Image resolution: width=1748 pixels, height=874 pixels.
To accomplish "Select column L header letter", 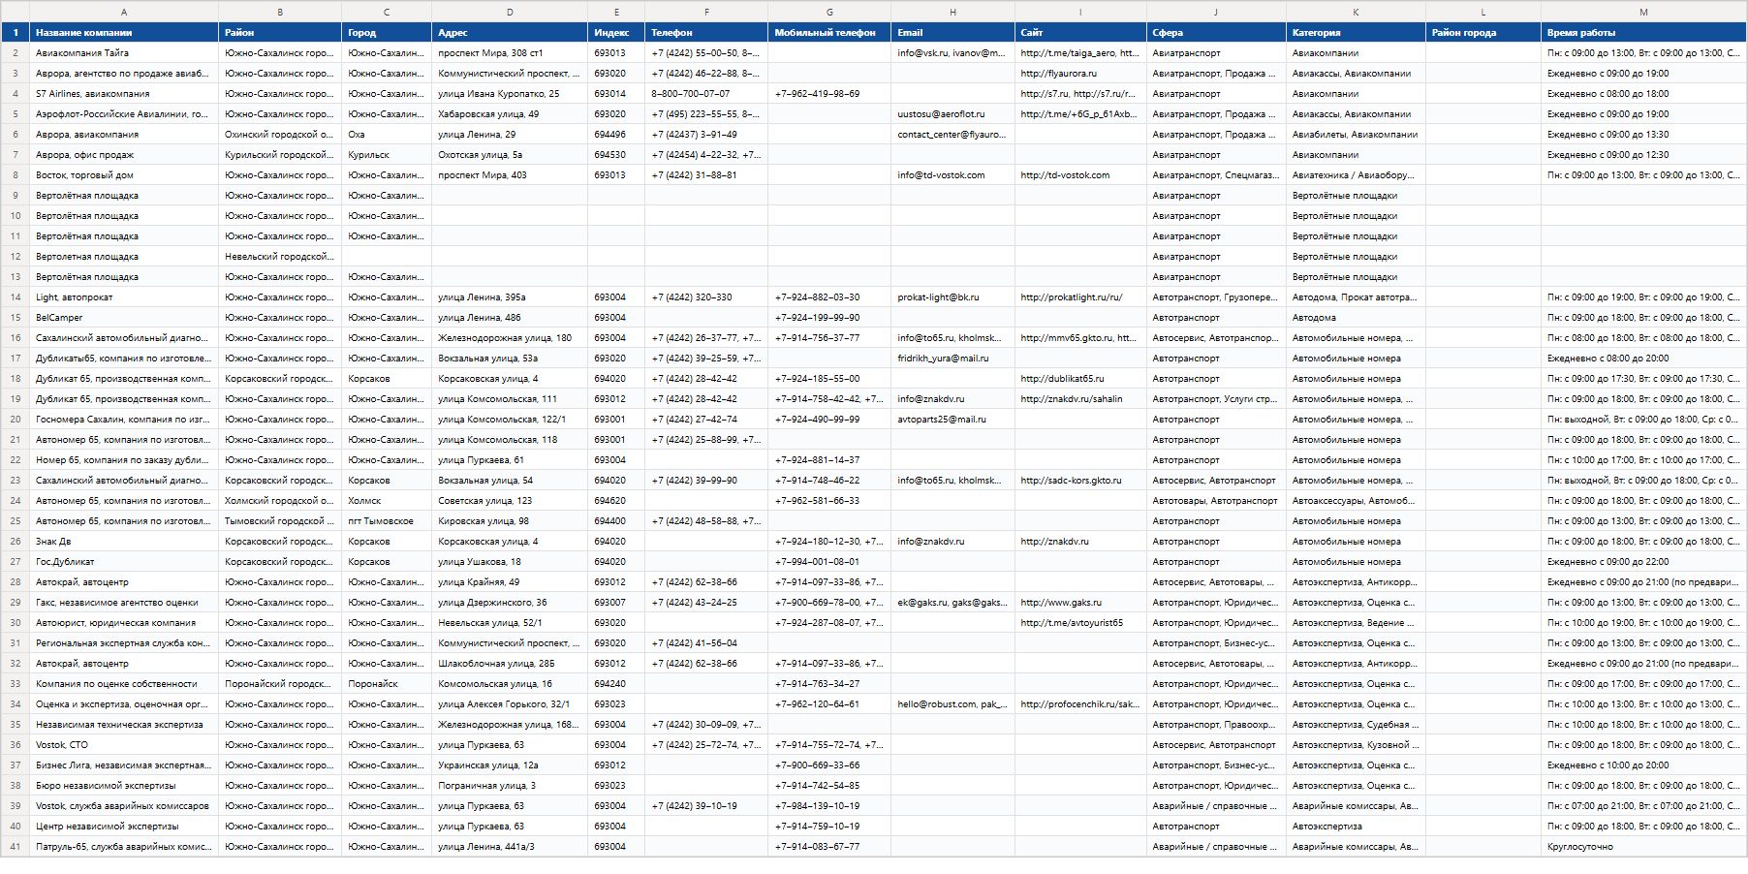I will coord(1483,12).
